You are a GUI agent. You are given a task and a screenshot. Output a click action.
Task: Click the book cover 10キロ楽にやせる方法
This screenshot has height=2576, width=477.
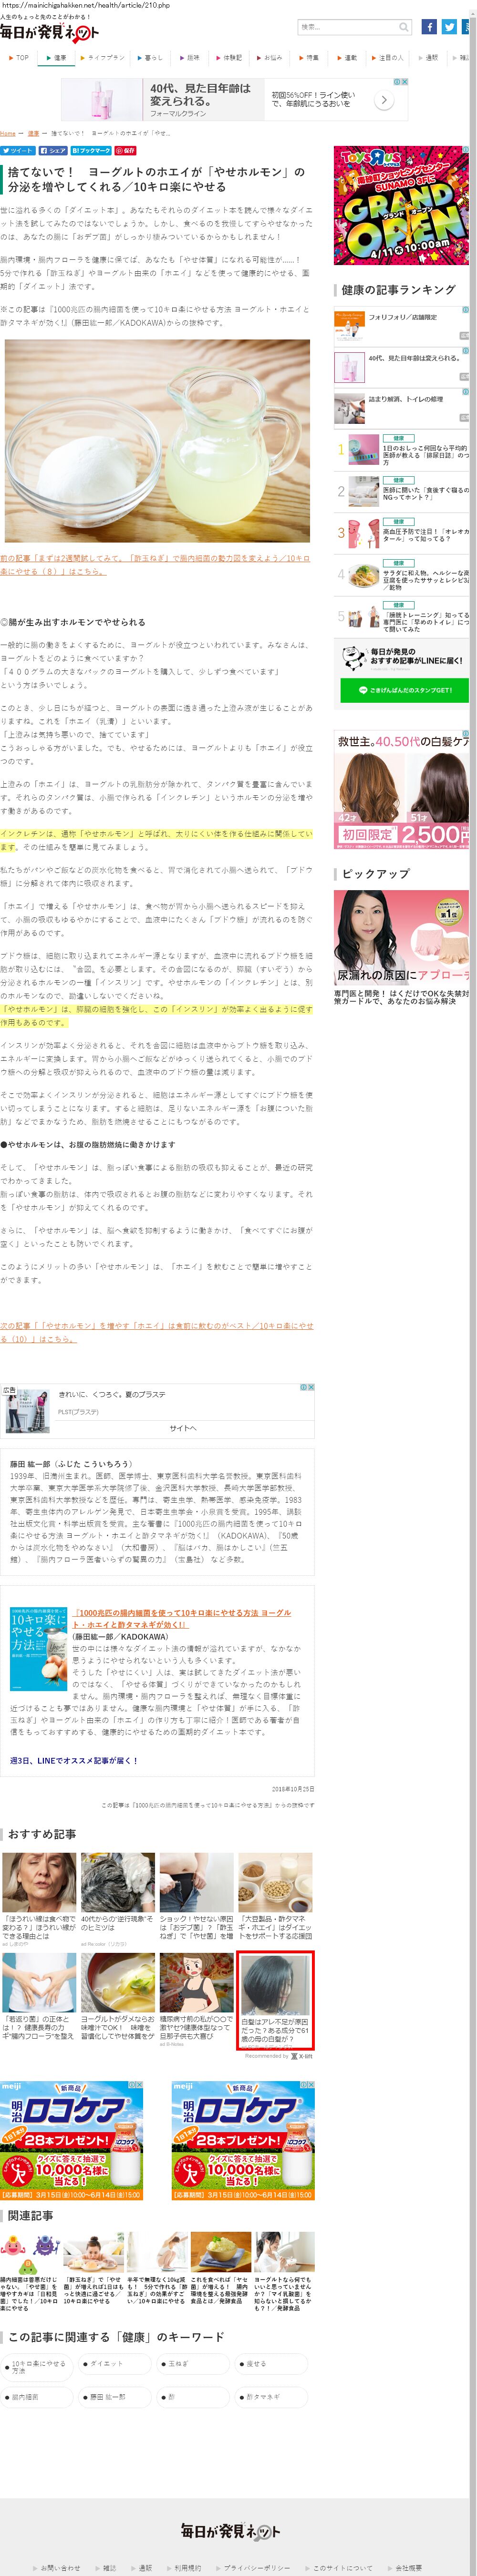(x=38, y=1649)
